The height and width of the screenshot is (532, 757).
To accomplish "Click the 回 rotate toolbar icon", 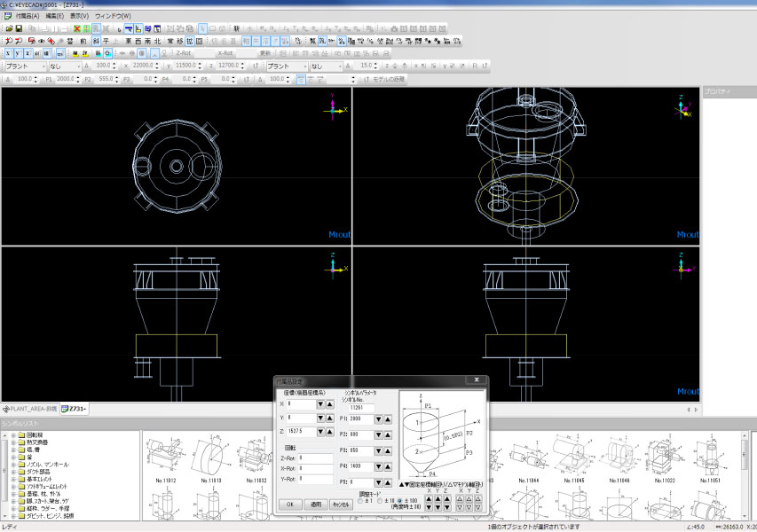I will (x=200, y=41).
